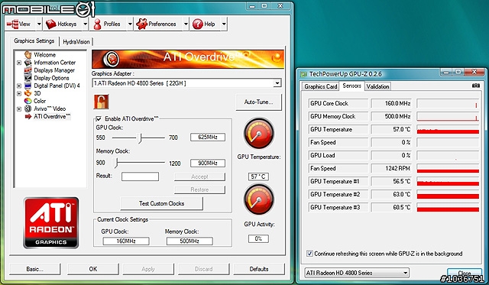Select Display Options tree item
The height and width of the screenshot is (285, 489).
click(51, 78)
